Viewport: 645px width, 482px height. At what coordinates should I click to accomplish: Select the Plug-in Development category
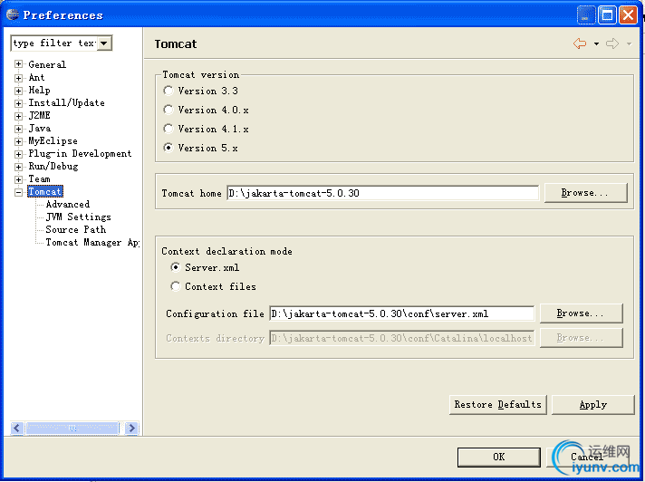click(80, 154)
